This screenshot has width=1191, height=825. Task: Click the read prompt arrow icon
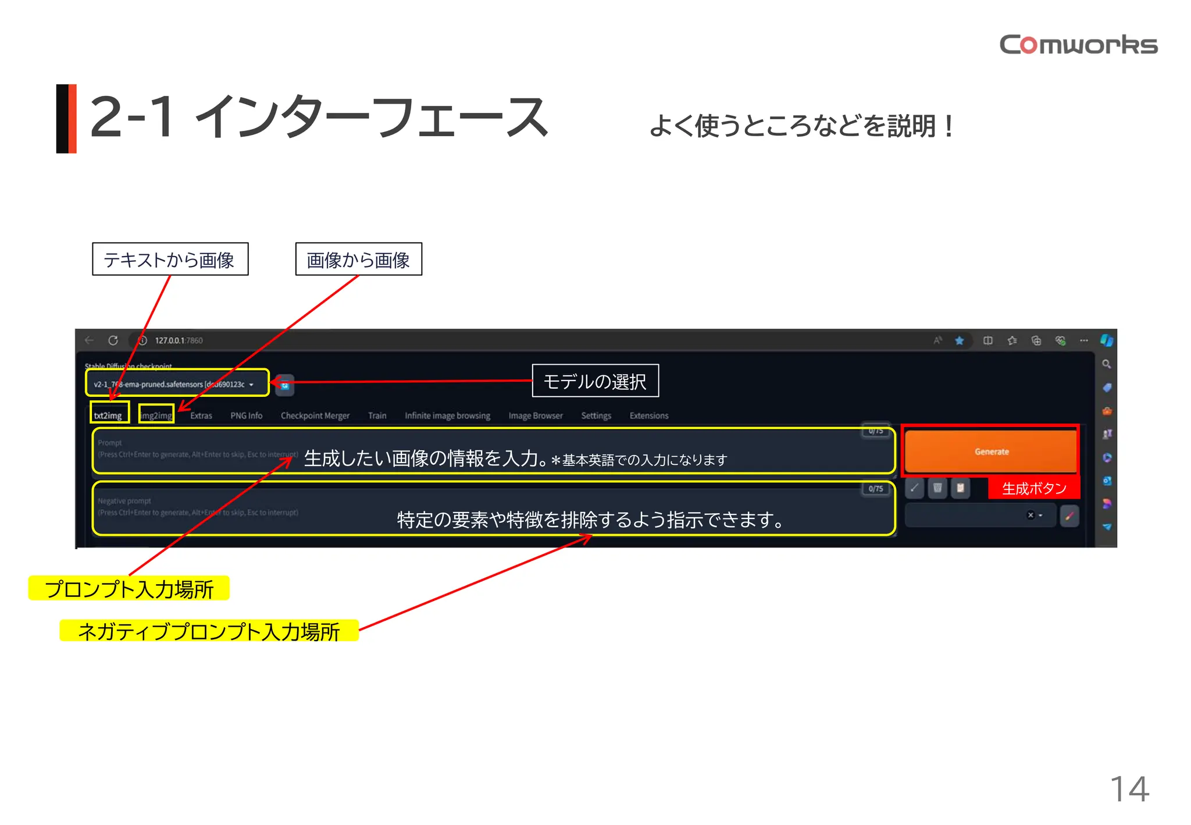pos(915,488)
